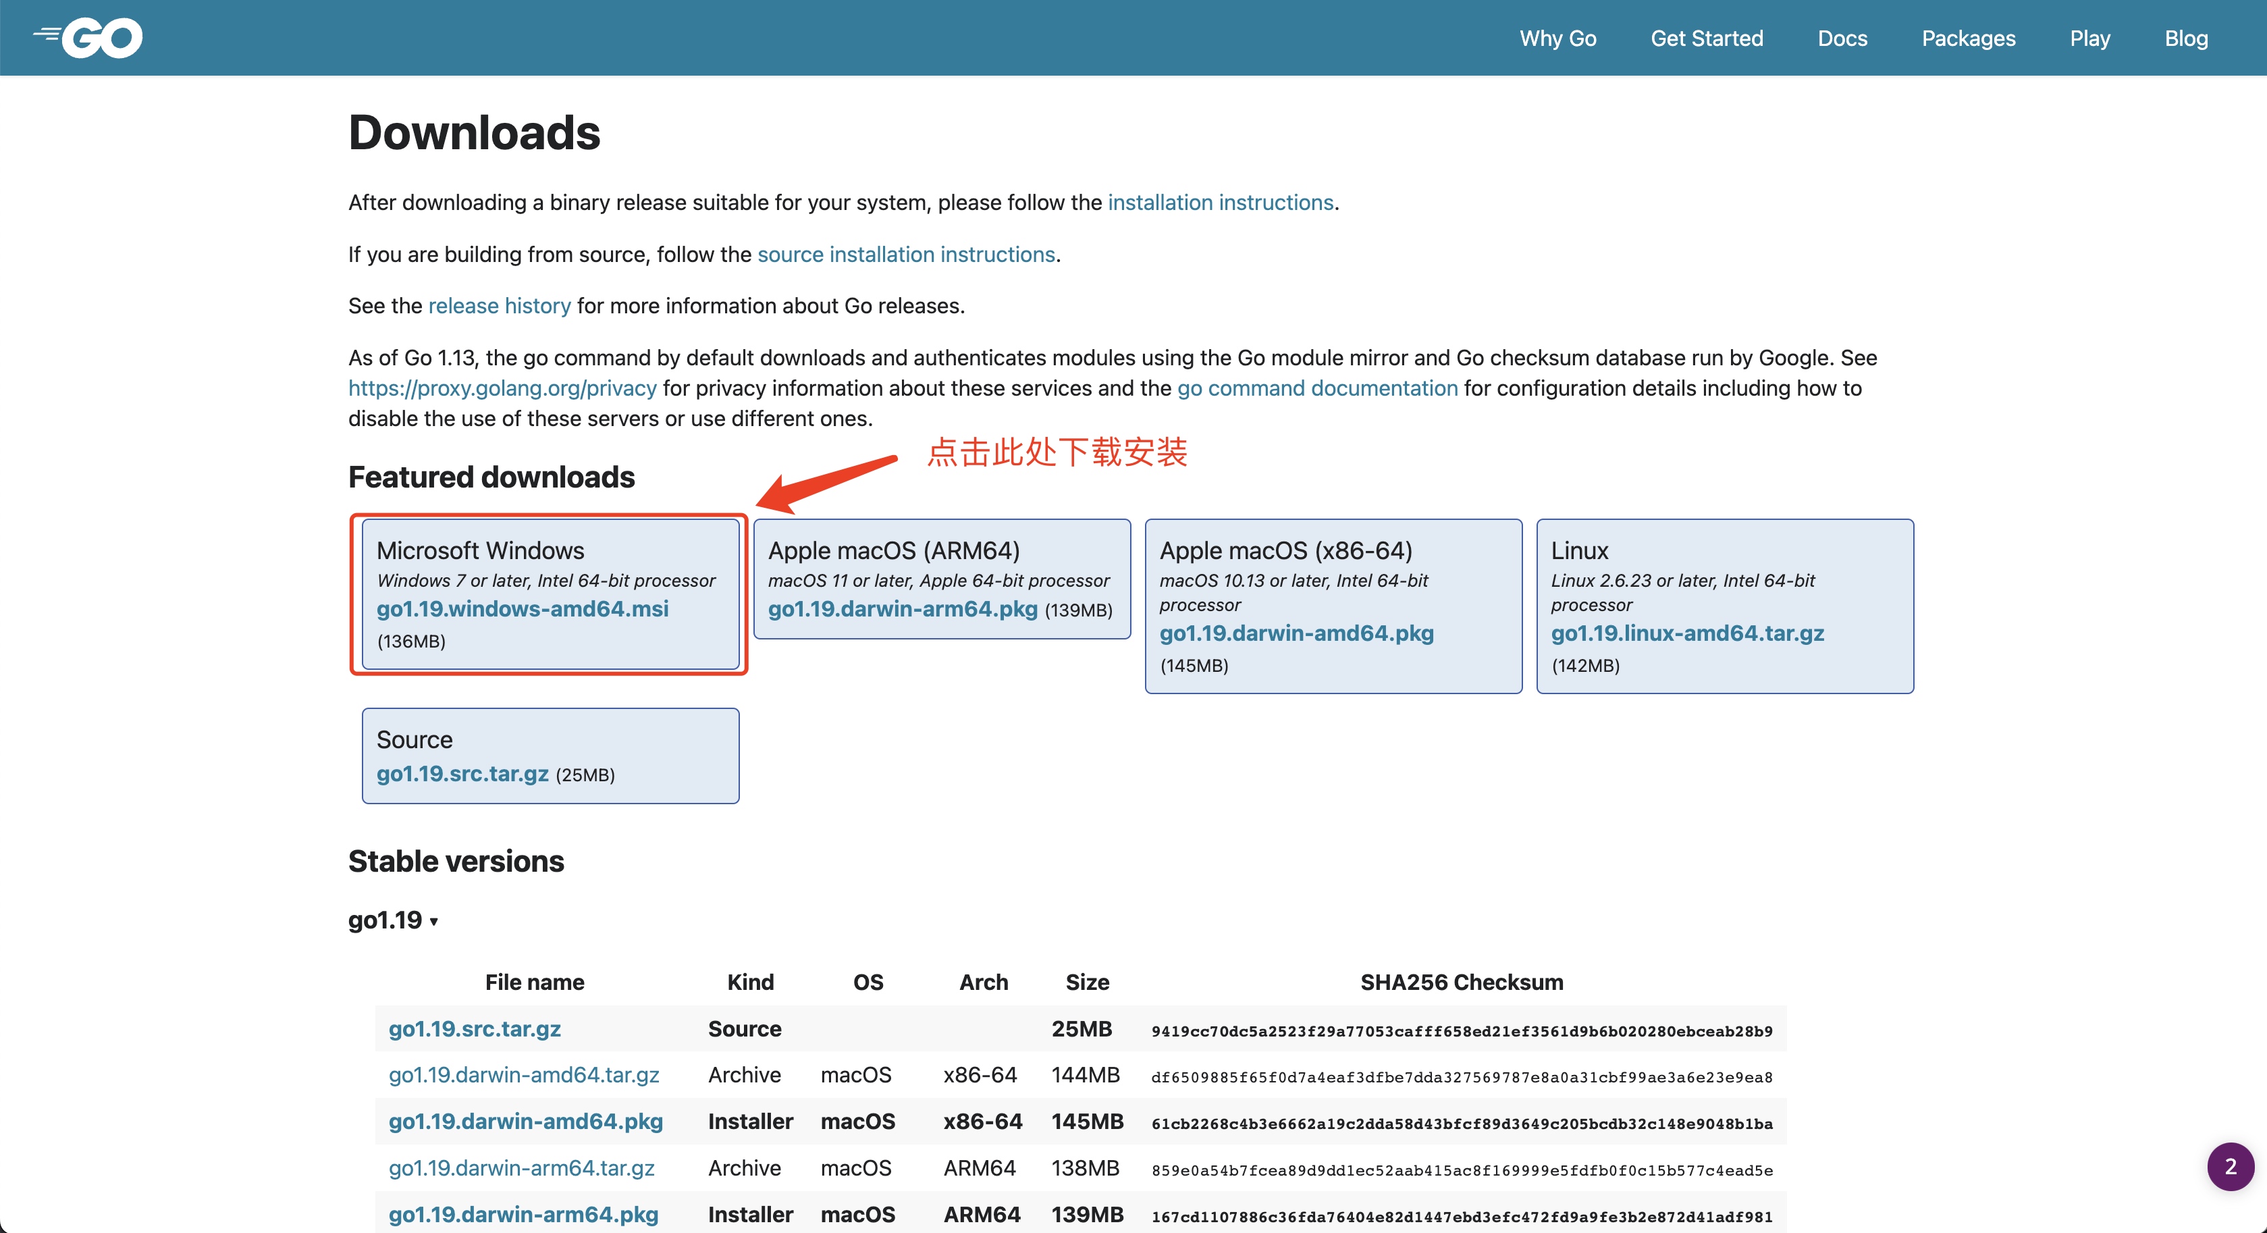Viewport: 2267px width, 1233px height.
Task: Click the Downloads page heading
Action: tap(473, 133)
